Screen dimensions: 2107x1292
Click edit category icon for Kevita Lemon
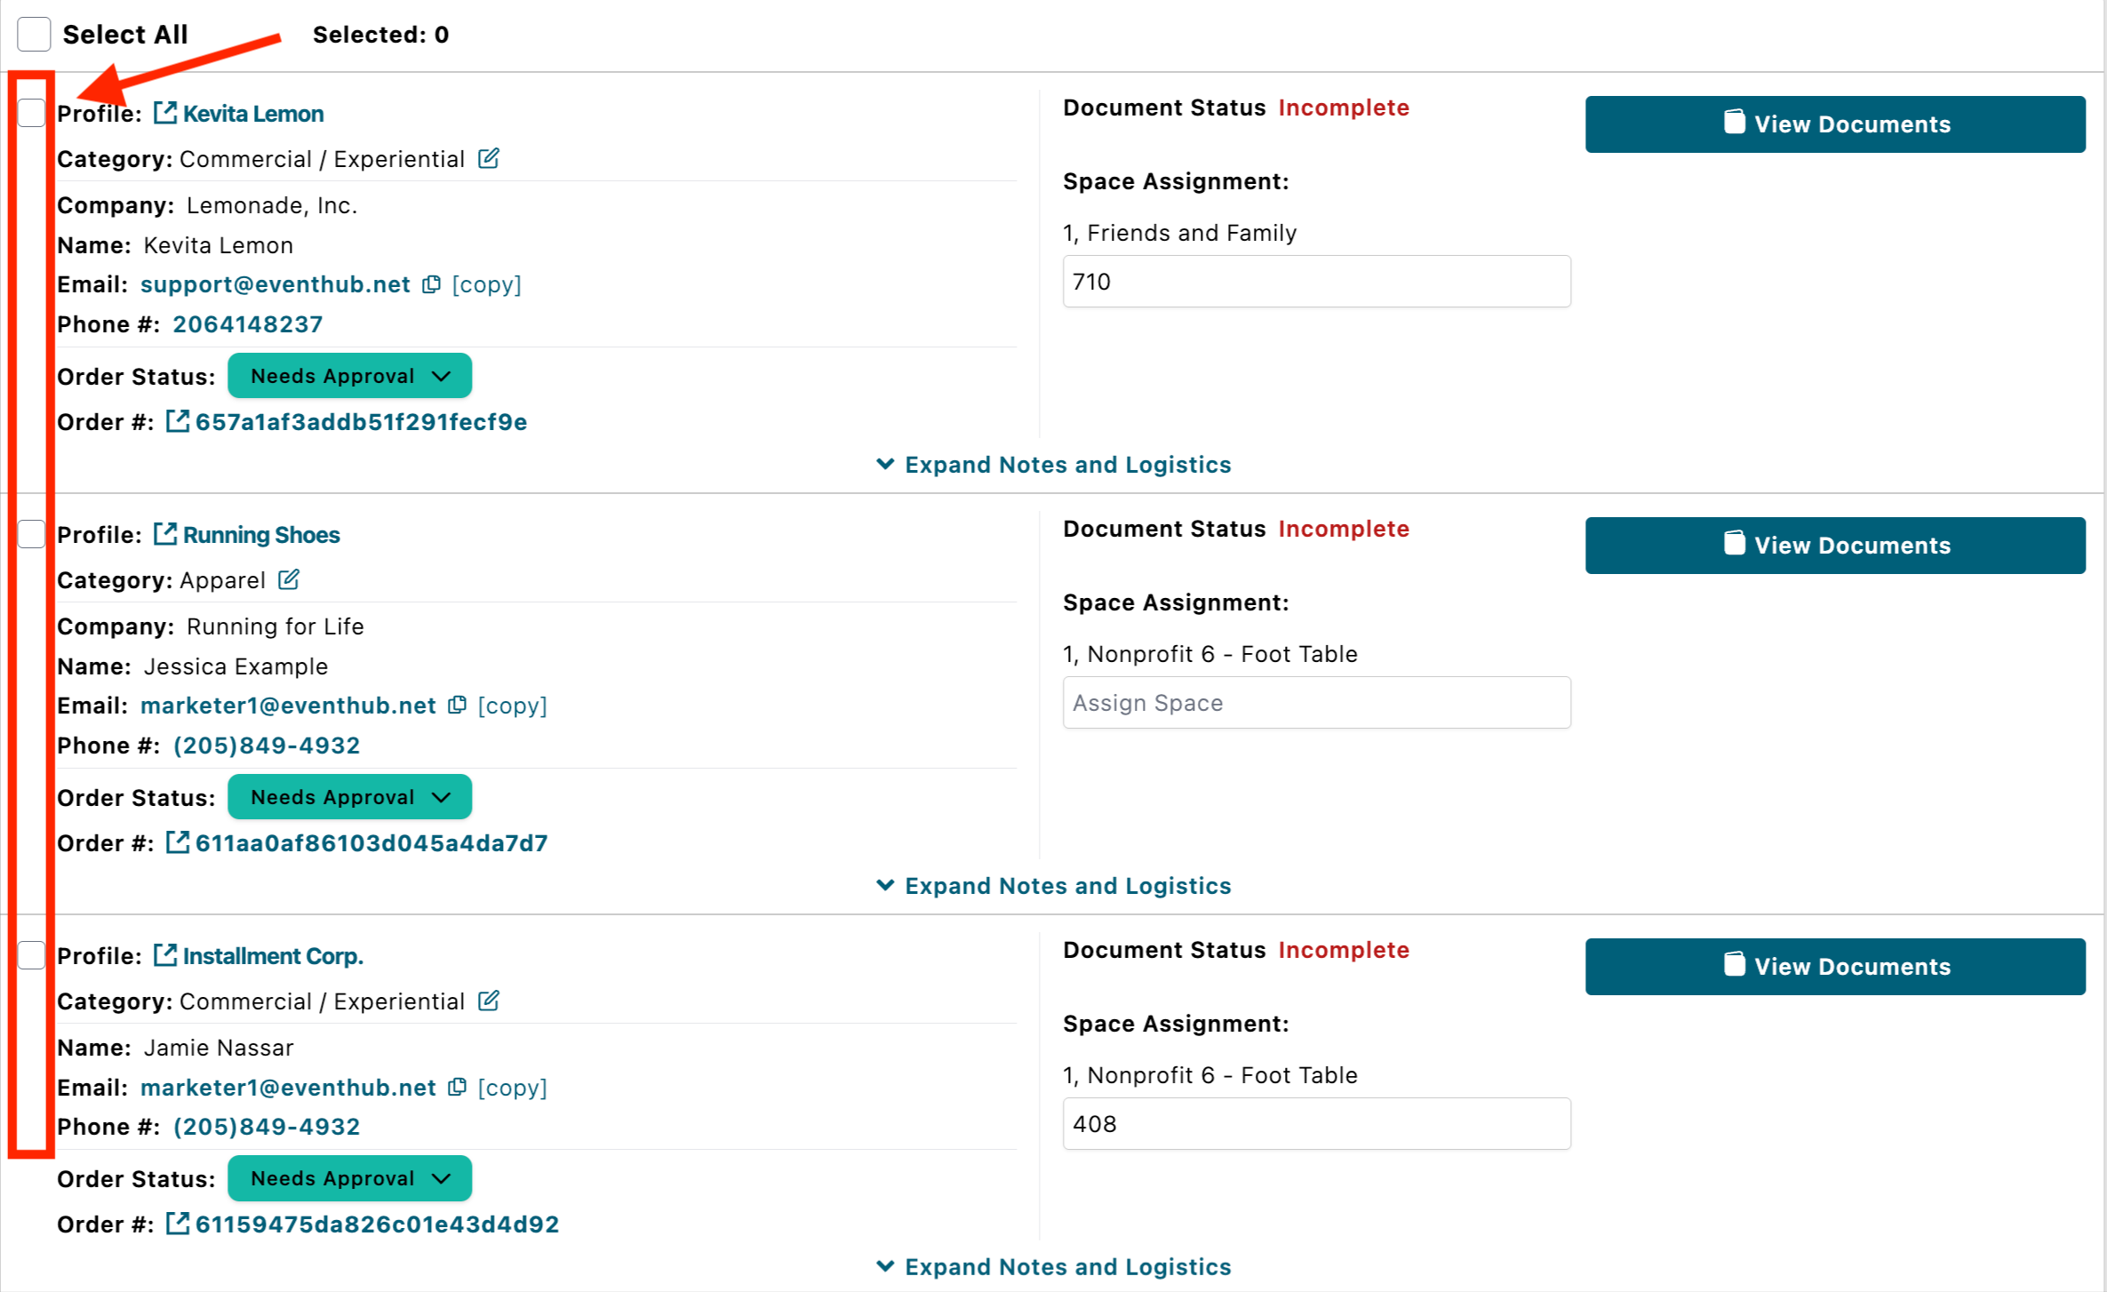[x=489, y=159]
